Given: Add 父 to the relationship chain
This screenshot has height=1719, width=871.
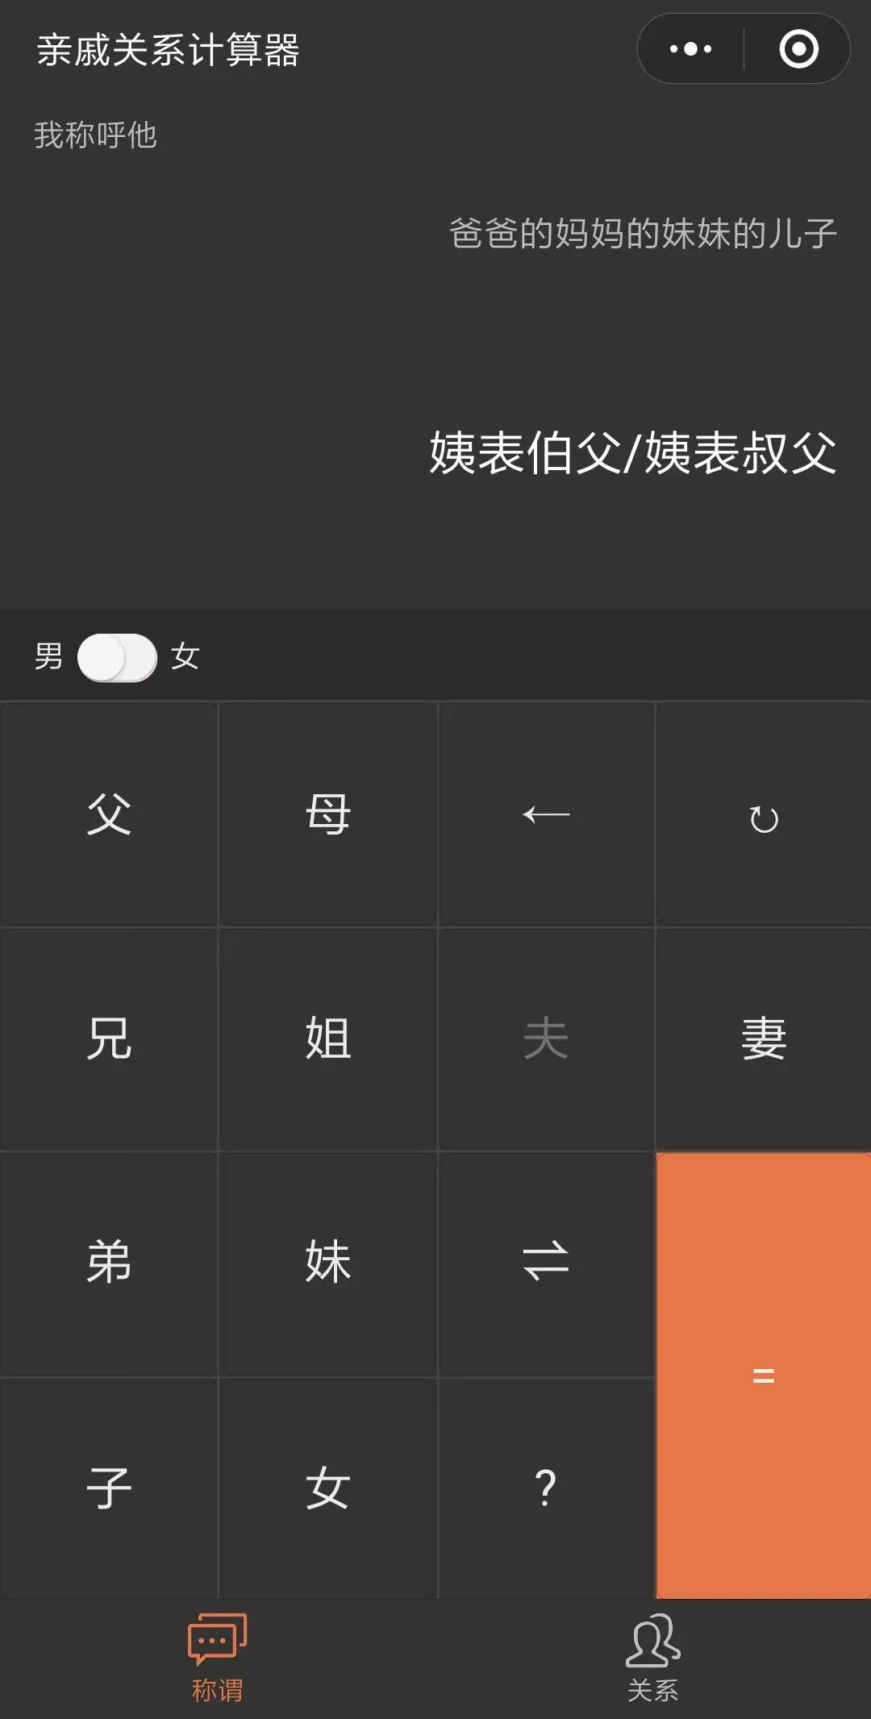Looking at the screenshot, I should point(109,814).
